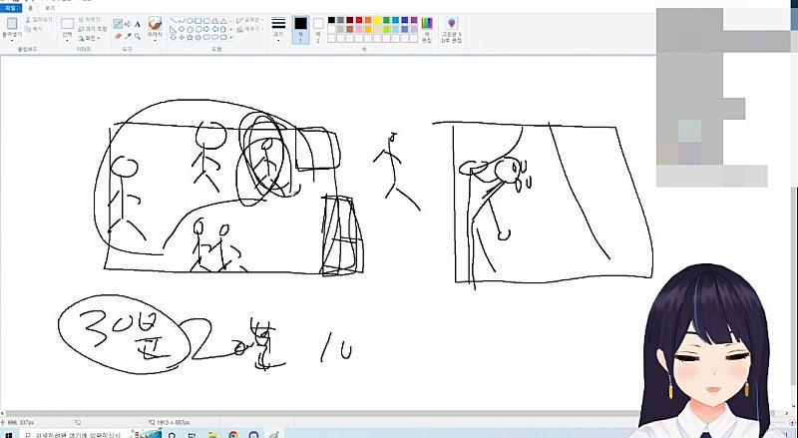Select the Fill with color bucket tool
Viewport: 798px width, 438px height.
pyautogui.click(x=128, y=24)
